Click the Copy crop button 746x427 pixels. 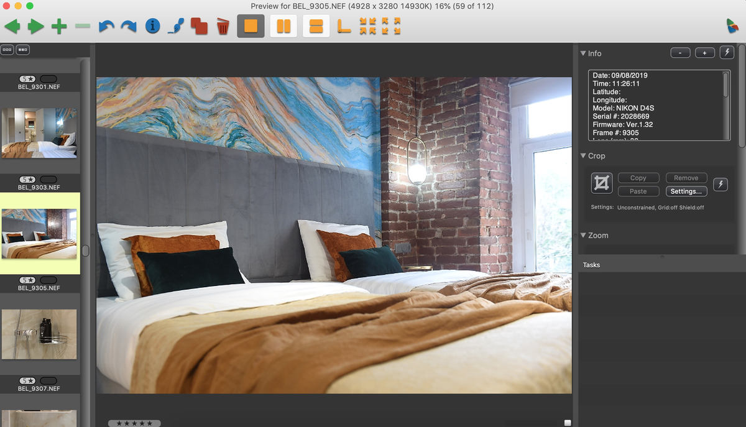pyautogui.click(x=638, y=178)
